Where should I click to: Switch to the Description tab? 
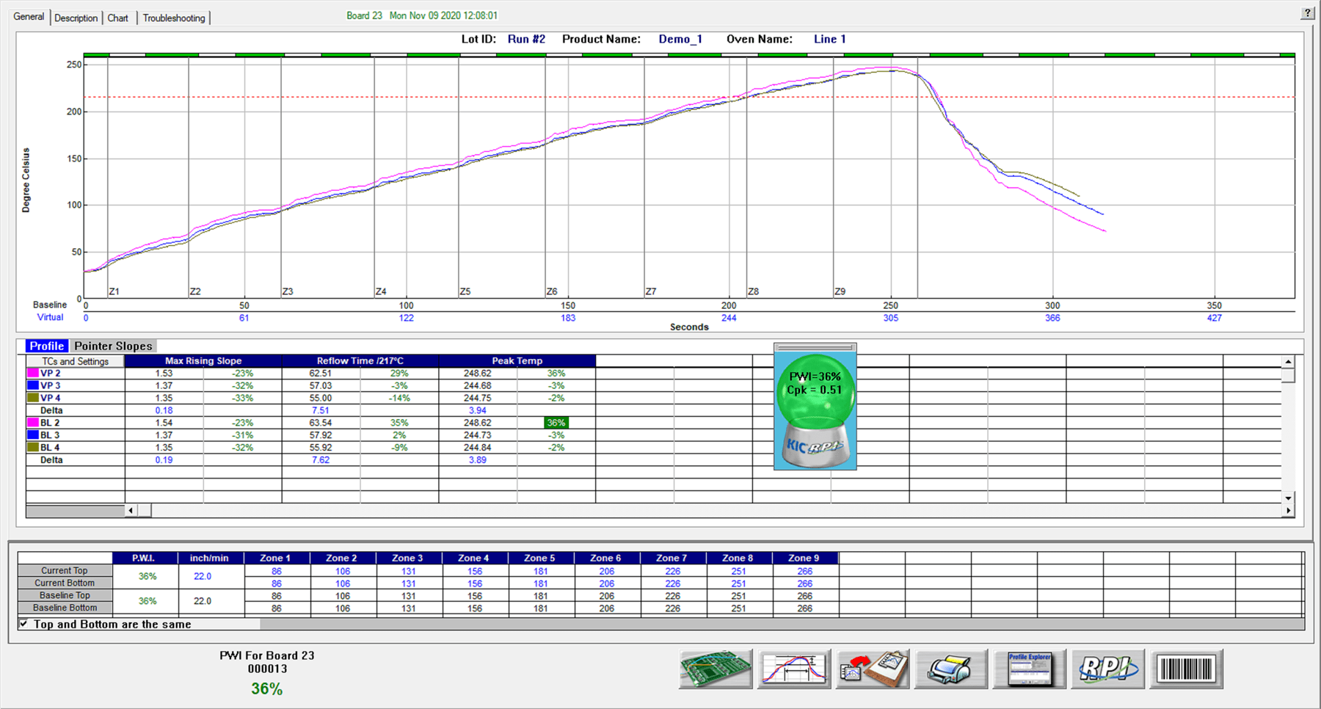click(76, 18)
